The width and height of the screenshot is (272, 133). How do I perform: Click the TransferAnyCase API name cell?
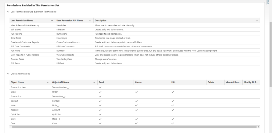(x=64, y=59)
